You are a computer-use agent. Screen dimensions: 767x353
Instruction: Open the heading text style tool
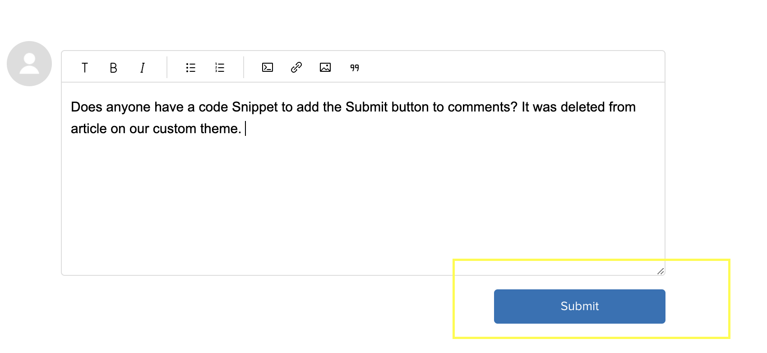pos(84,68)
